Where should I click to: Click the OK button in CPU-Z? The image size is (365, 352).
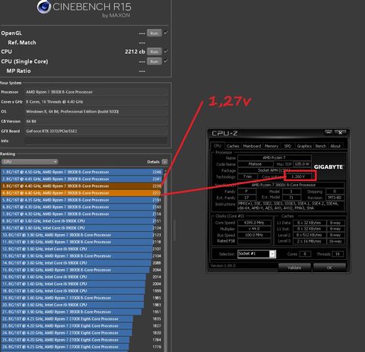[329, 268]
